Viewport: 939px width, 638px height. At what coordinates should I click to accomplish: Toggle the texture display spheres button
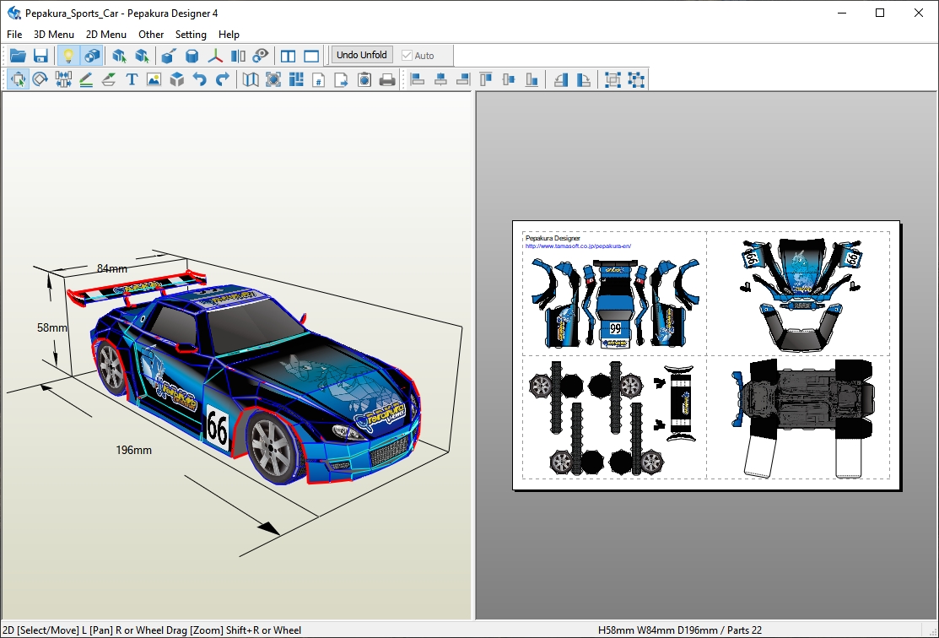(x=92, y=56)
